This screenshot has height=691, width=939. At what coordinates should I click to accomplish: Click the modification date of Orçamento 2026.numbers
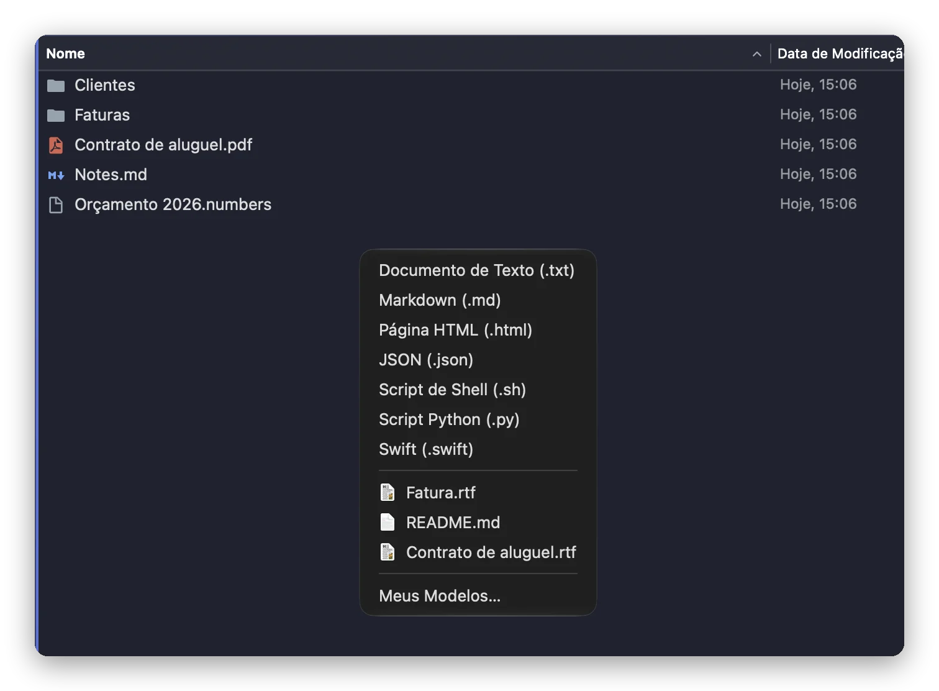click(x=818, y=204)
